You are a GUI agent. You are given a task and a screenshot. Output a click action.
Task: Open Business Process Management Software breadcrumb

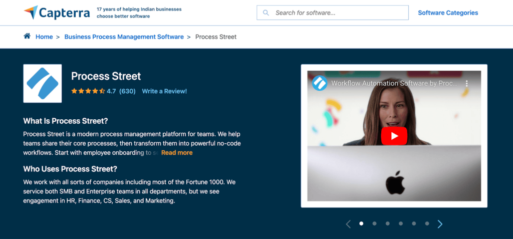click(124, 37)
